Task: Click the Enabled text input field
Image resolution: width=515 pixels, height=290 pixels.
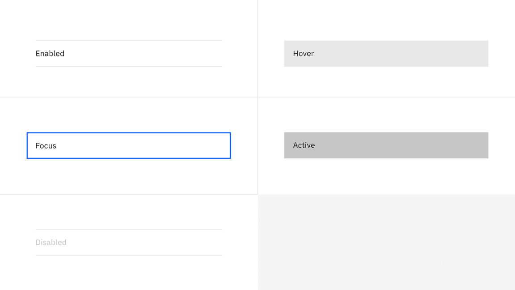Action: [128, 54]
